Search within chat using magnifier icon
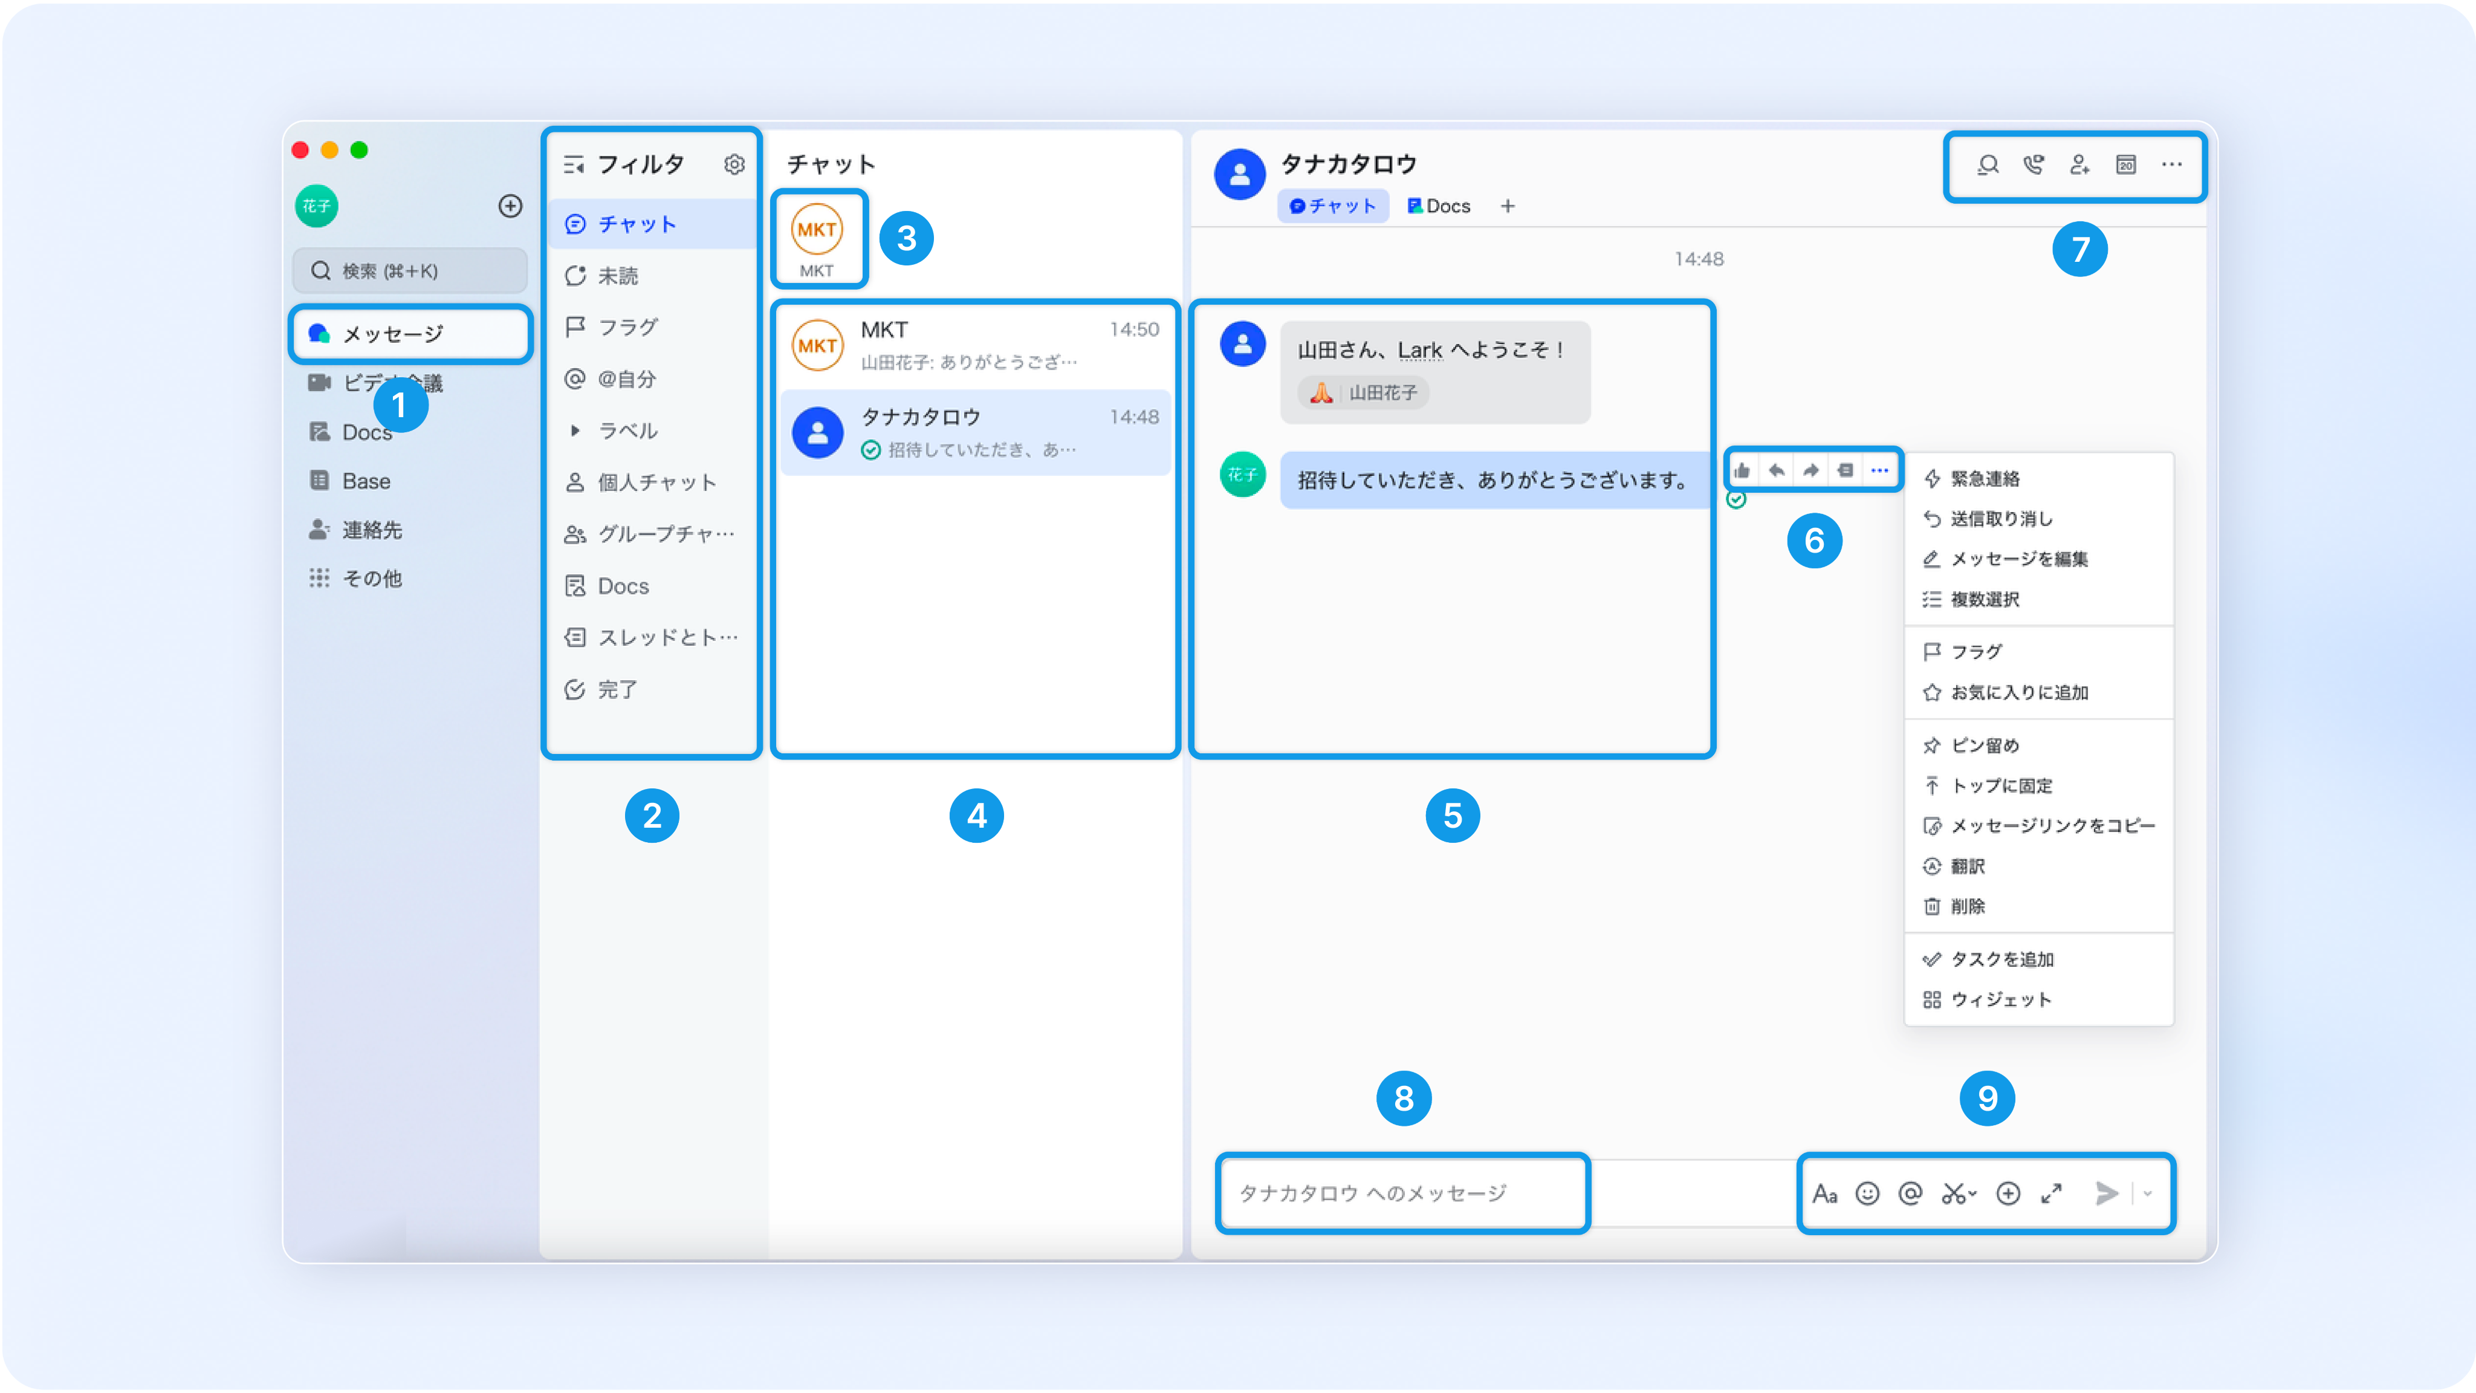The height and width of the screenshot is (1393, 2476). (x=1988, y=166)
